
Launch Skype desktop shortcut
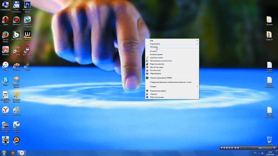pyautogui.click(x=5, y=81)
